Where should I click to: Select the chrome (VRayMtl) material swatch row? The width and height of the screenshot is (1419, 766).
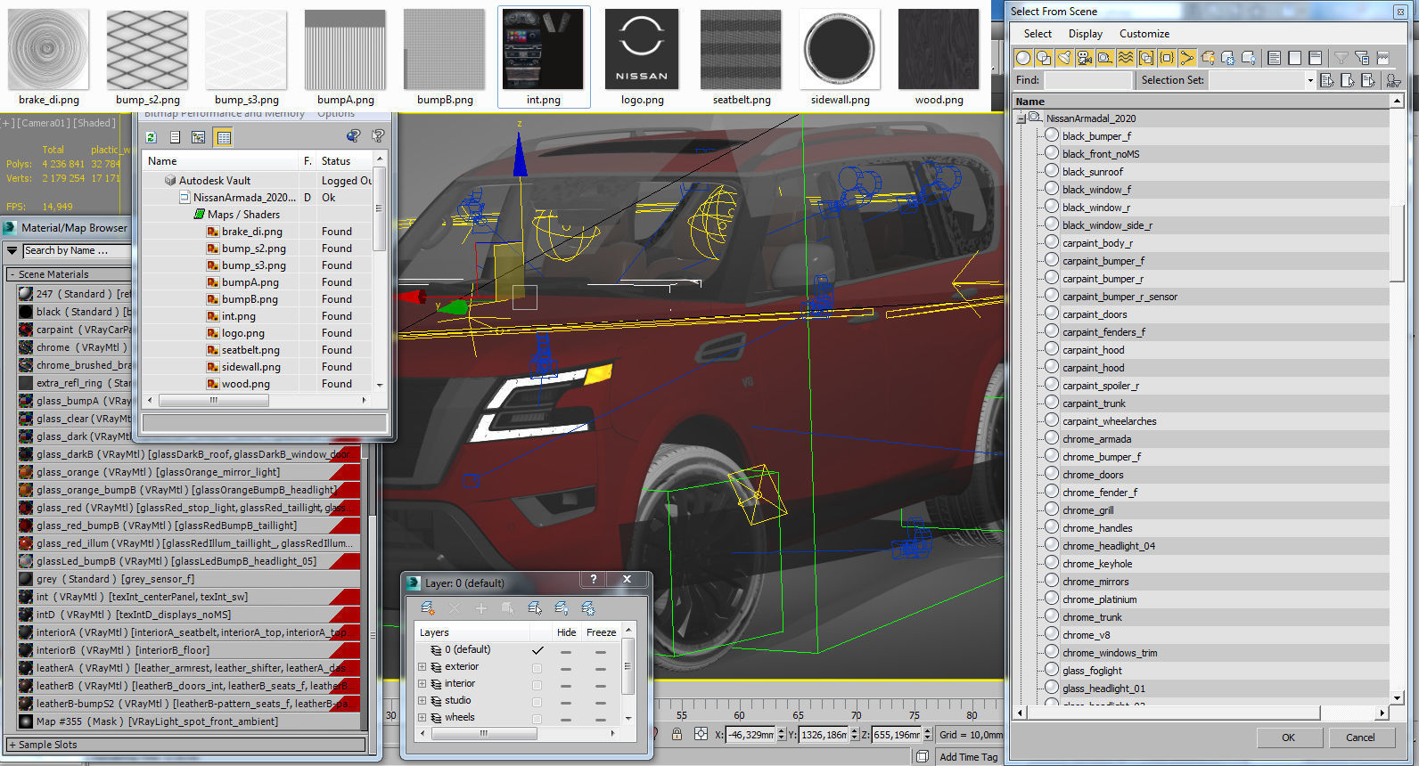75,347
